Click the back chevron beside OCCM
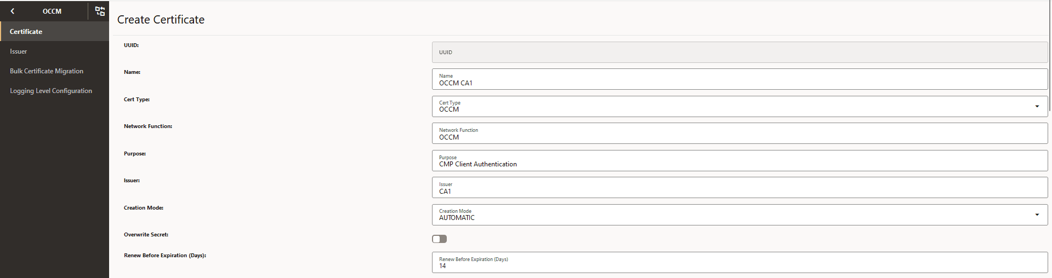Screen dimensions: 1052x278 12,11
